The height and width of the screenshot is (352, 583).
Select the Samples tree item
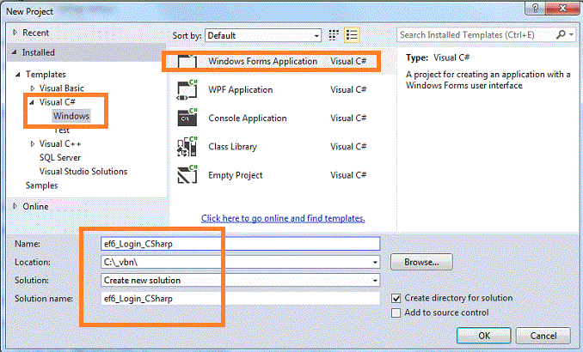click(x=41, y=185)
